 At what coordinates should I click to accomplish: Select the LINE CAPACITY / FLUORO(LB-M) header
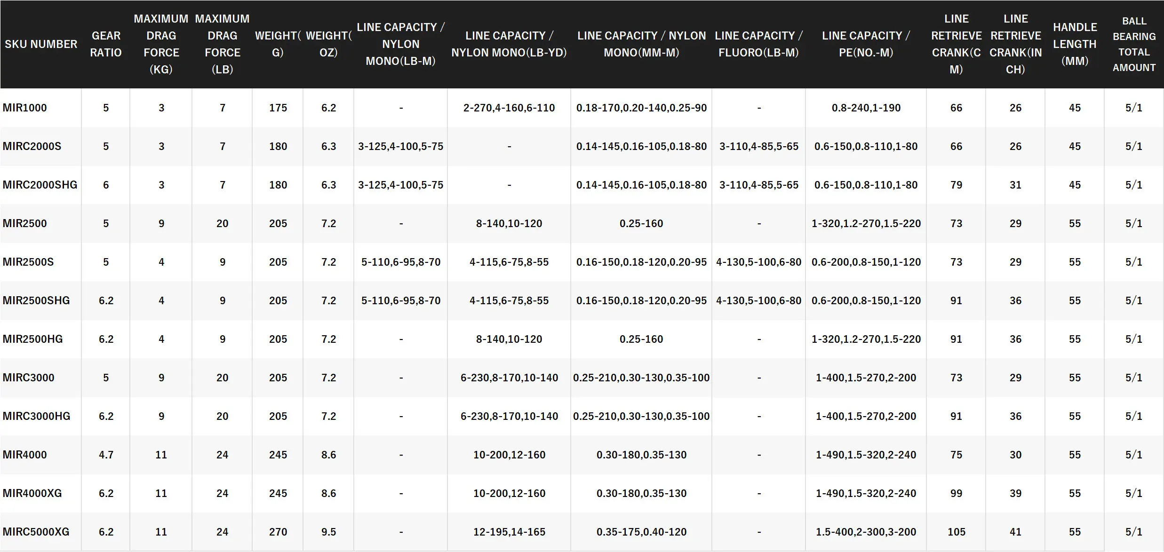(x=758, y=44)
